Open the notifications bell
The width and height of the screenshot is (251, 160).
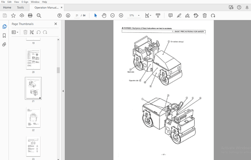coord(247,7)
